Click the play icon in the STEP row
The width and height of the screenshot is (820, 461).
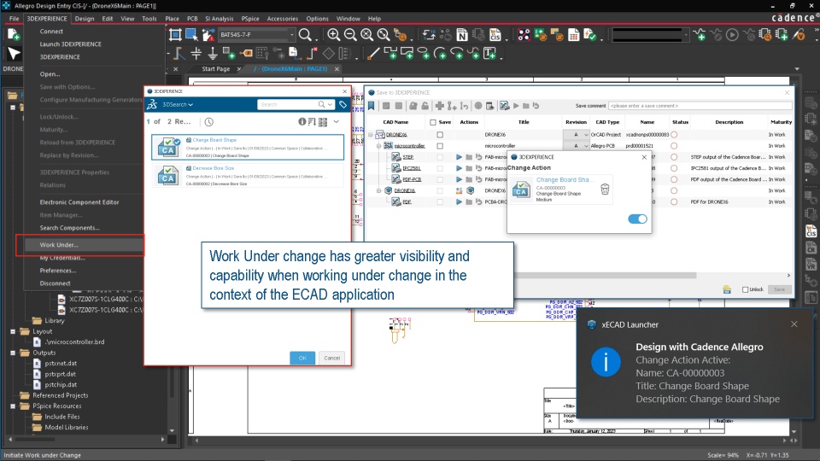459,157
